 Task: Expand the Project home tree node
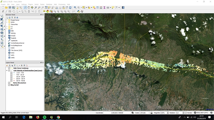click(x=7, y=20)
